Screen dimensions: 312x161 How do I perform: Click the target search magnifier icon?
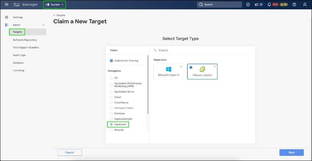[155, 50]
